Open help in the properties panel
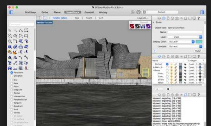Screen dimensions: 211x126 [198, 18]
